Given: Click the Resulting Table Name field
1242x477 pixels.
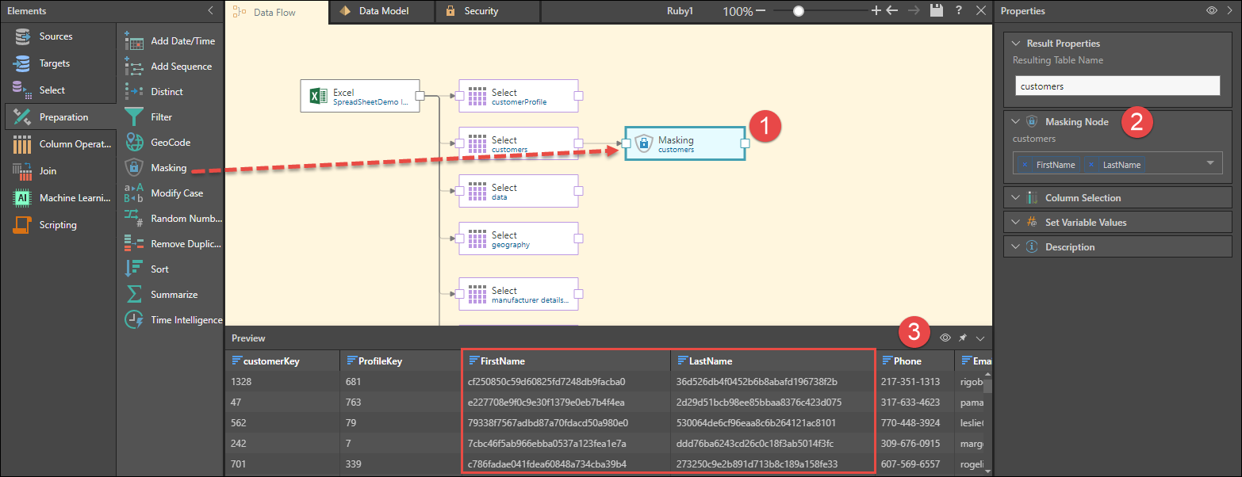Looking at the screenshot, I should 1117,86.
